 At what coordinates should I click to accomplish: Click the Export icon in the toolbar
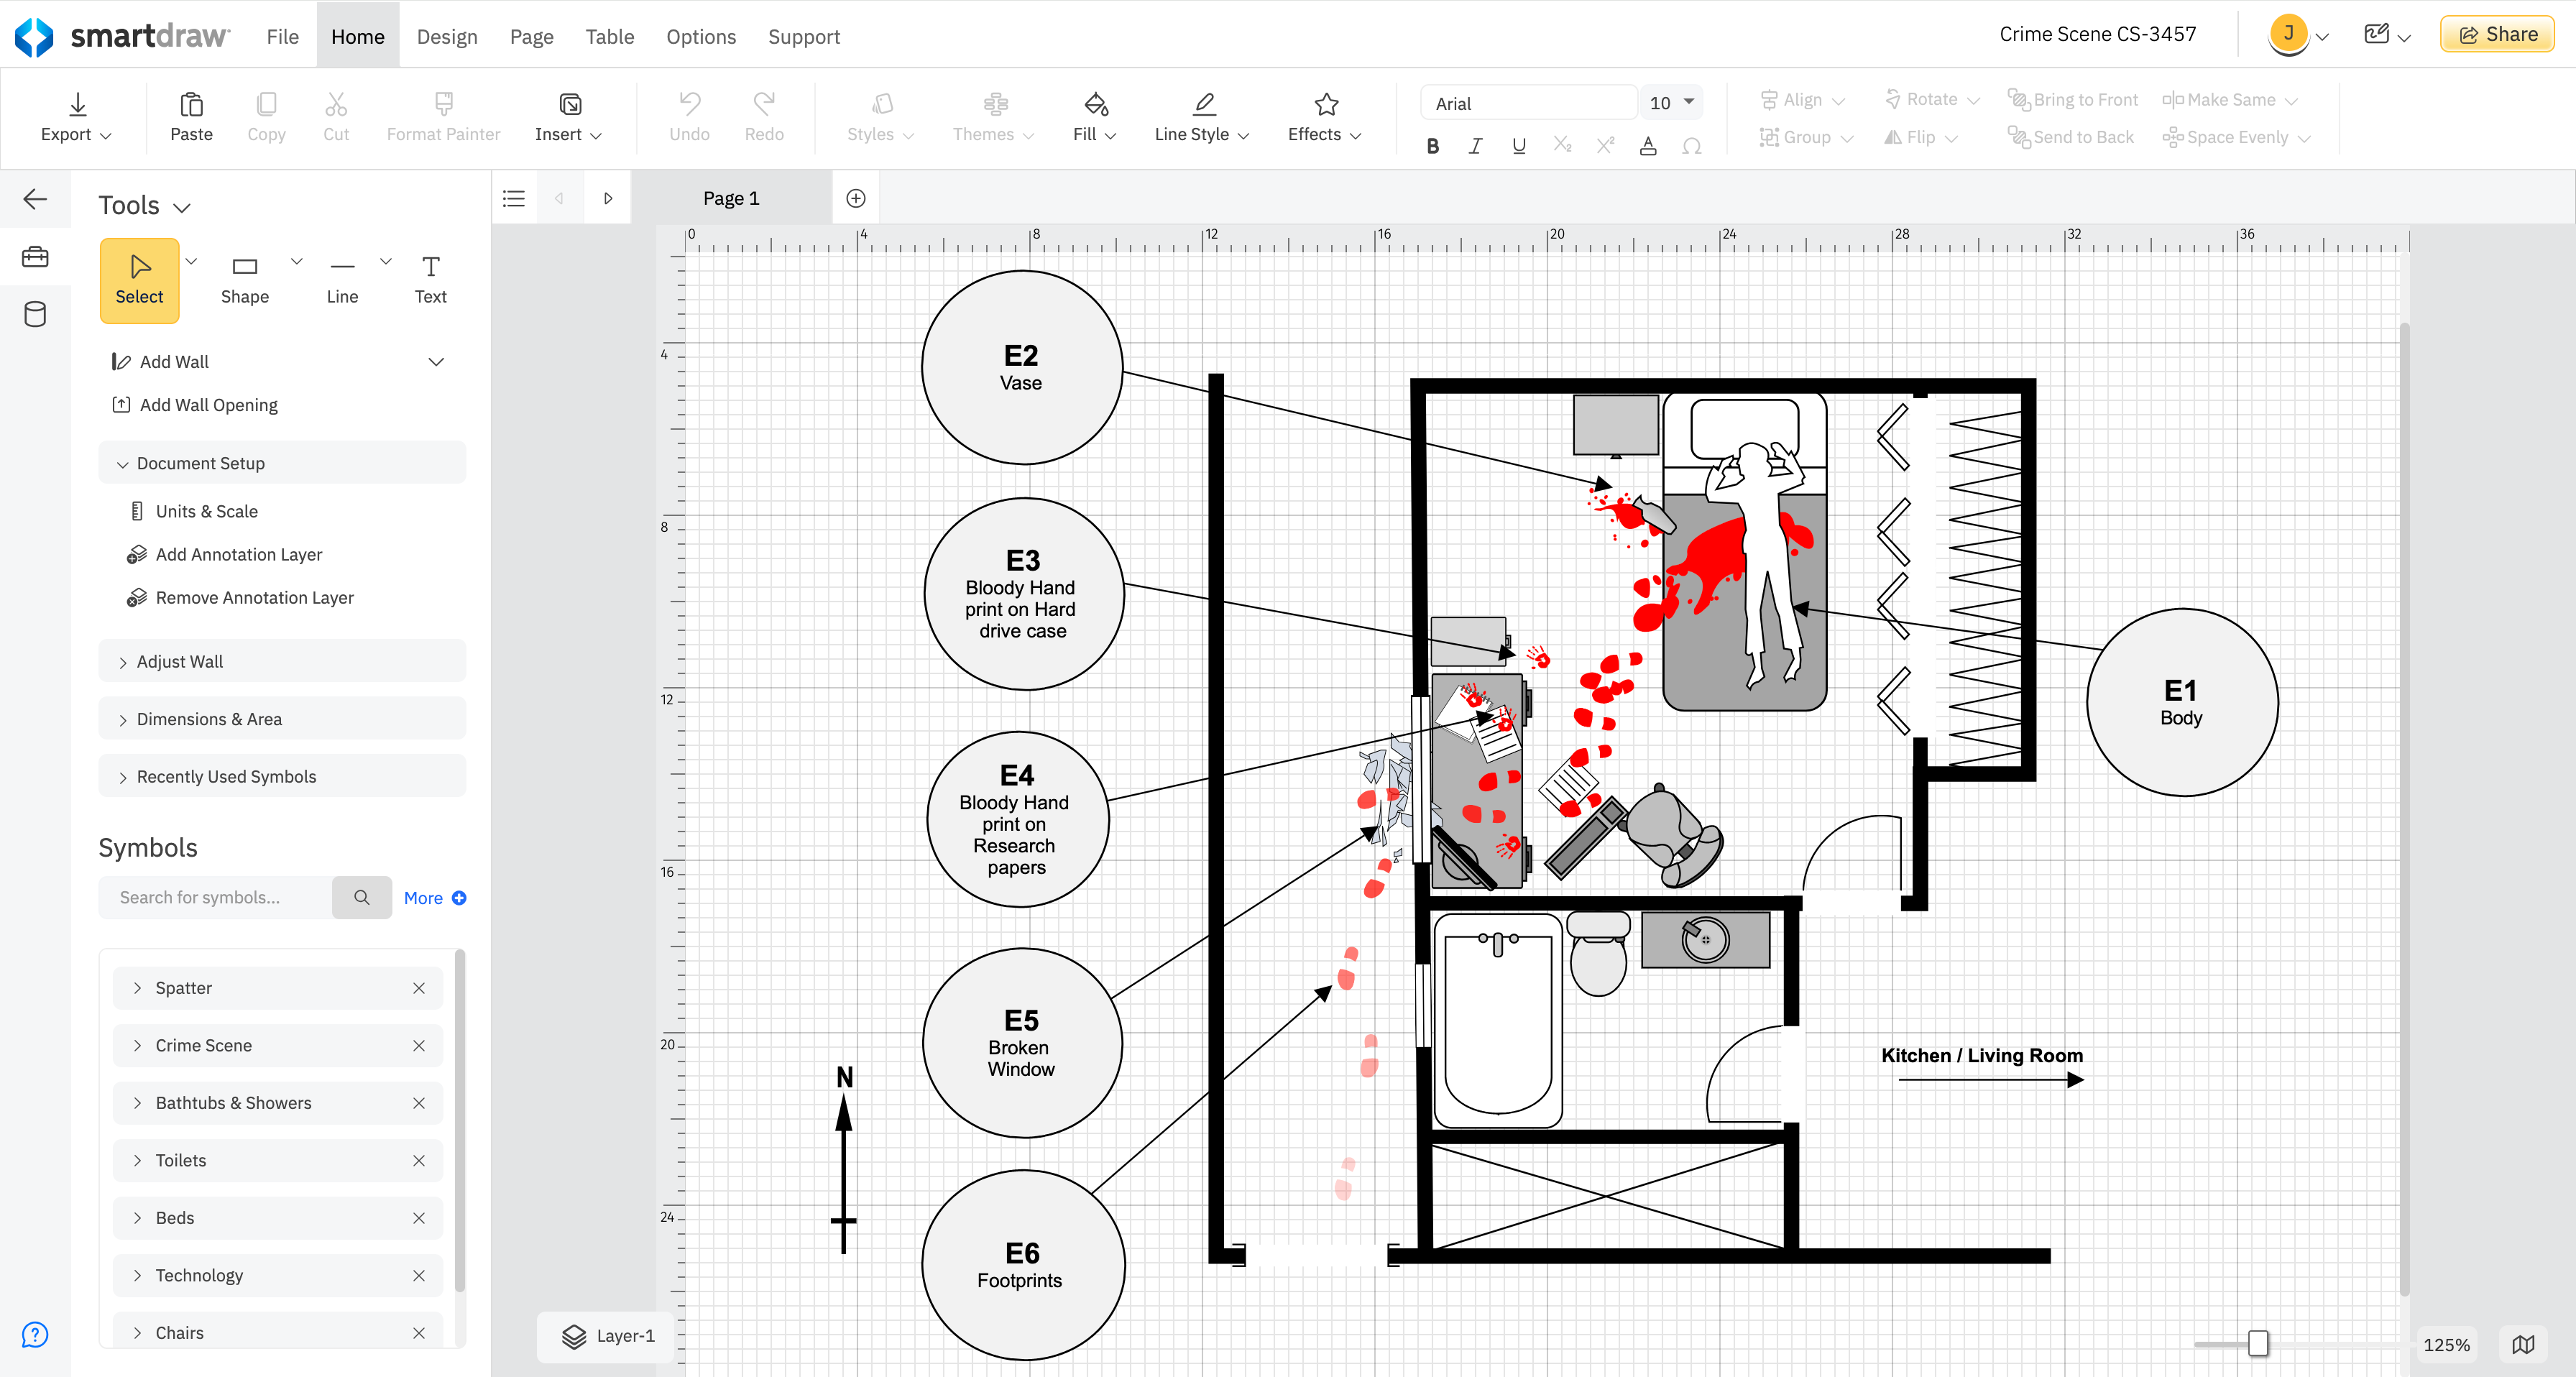pos(77,104)
